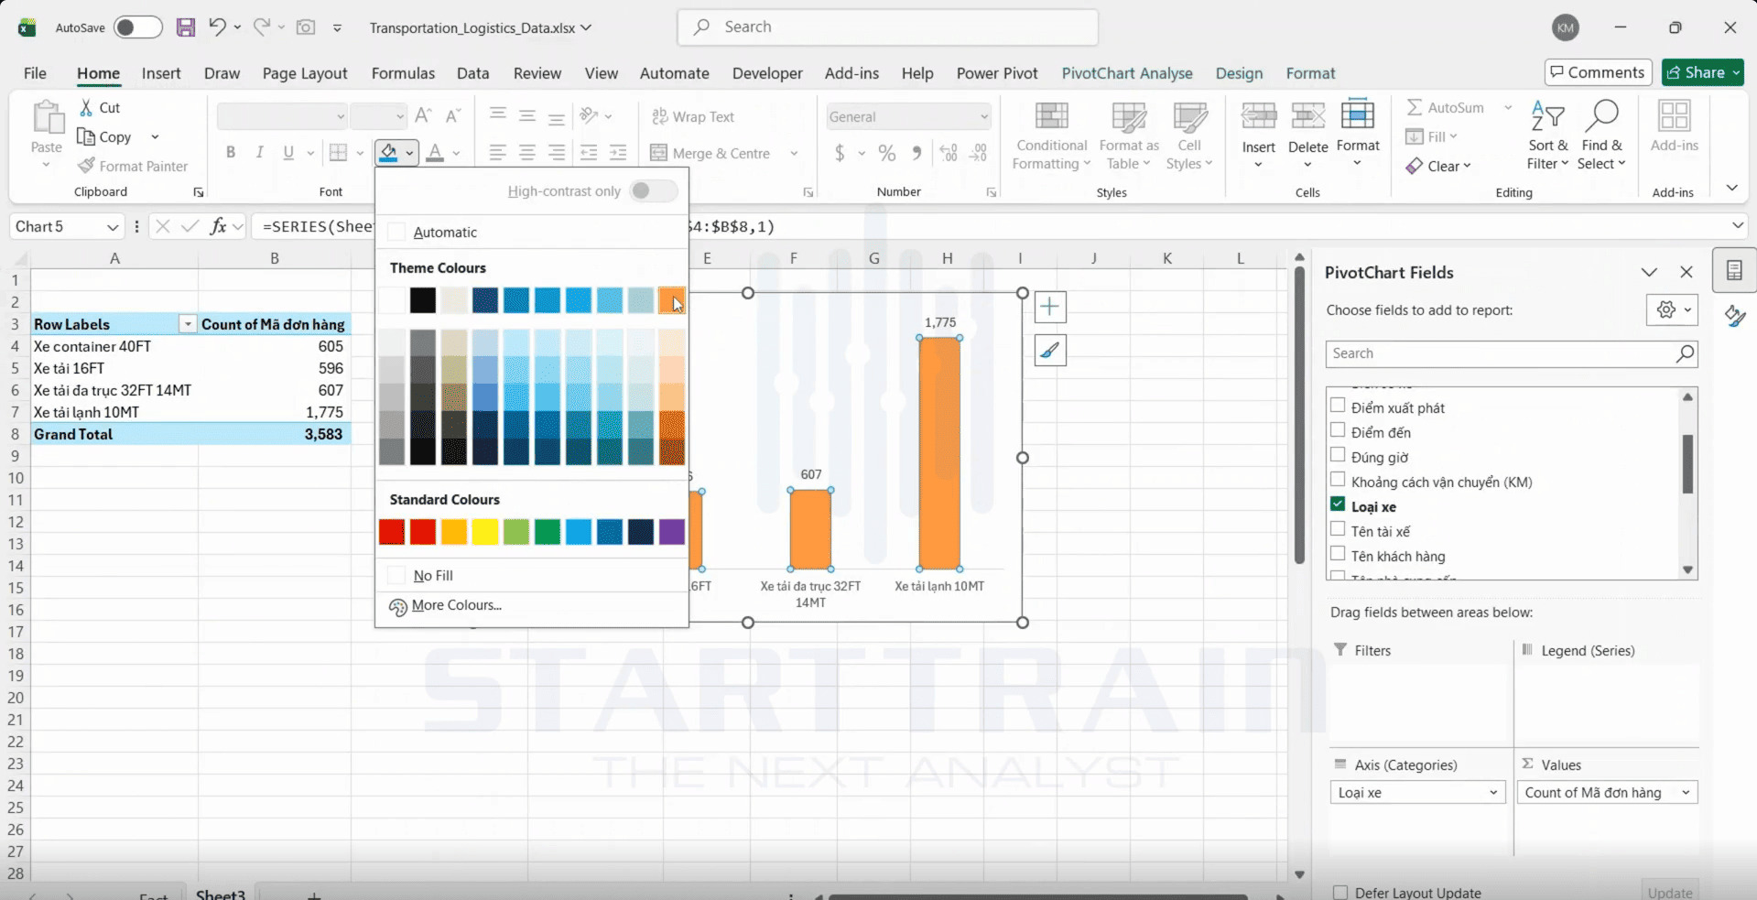The image size is (1757, 900).
Task: Click the chart elements plus button
Action: 1050,307
